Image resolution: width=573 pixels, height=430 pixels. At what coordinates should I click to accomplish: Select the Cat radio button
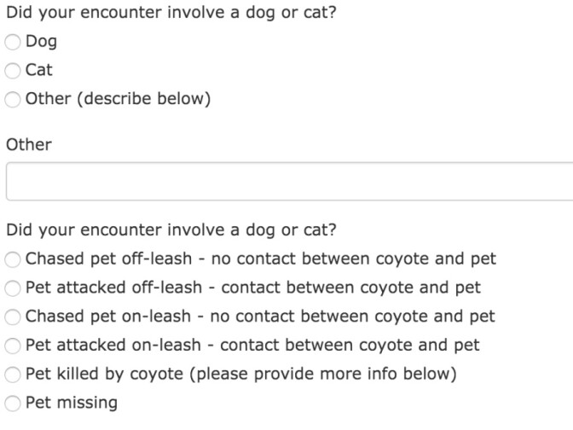pyautogui.click(x=14, y=70)
